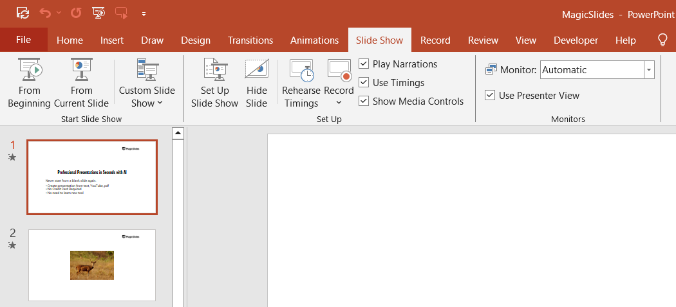Start slideshow From Current Slide
Screen dimensions: 676x307
coord(81,83)
